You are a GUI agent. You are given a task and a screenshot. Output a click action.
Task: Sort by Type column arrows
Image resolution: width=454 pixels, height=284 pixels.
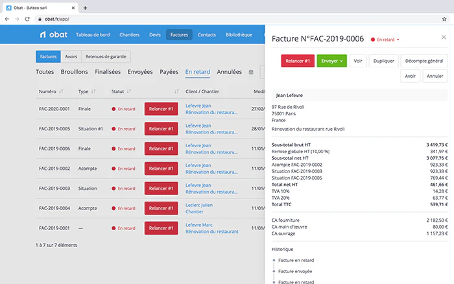pos(93,91)
